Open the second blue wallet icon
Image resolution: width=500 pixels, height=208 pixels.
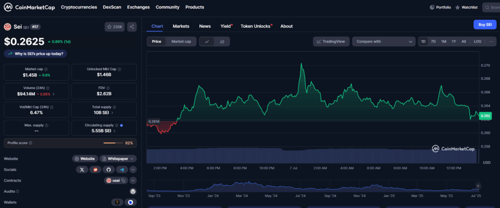click(x=130, y=202)
